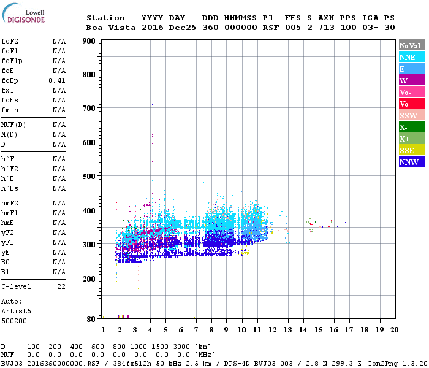Click the RSF P1 value
This screenshot has height=368, width=429.
(x=271, y=28)
